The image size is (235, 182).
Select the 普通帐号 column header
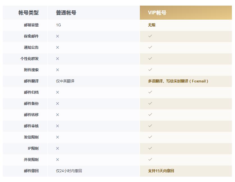coord(66,13)
